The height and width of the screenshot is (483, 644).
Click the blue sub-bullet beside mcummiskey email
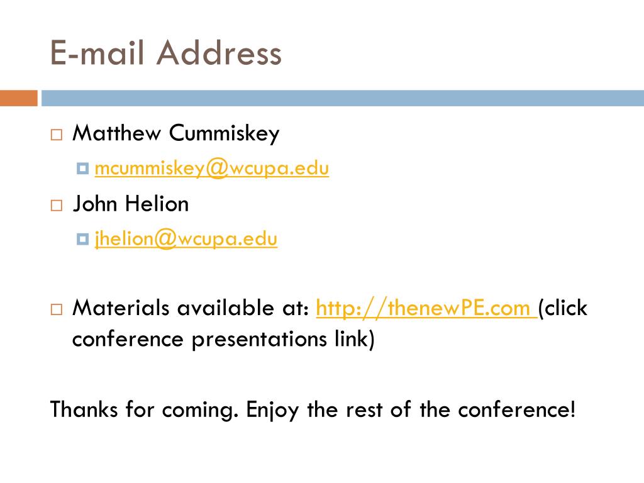click(82, 169)
